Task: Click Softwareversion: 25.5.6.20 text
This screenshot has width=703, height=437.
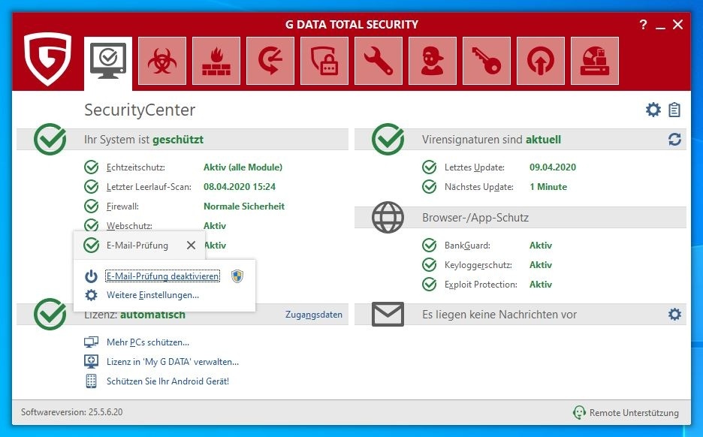Action: [x=72, y=412]
